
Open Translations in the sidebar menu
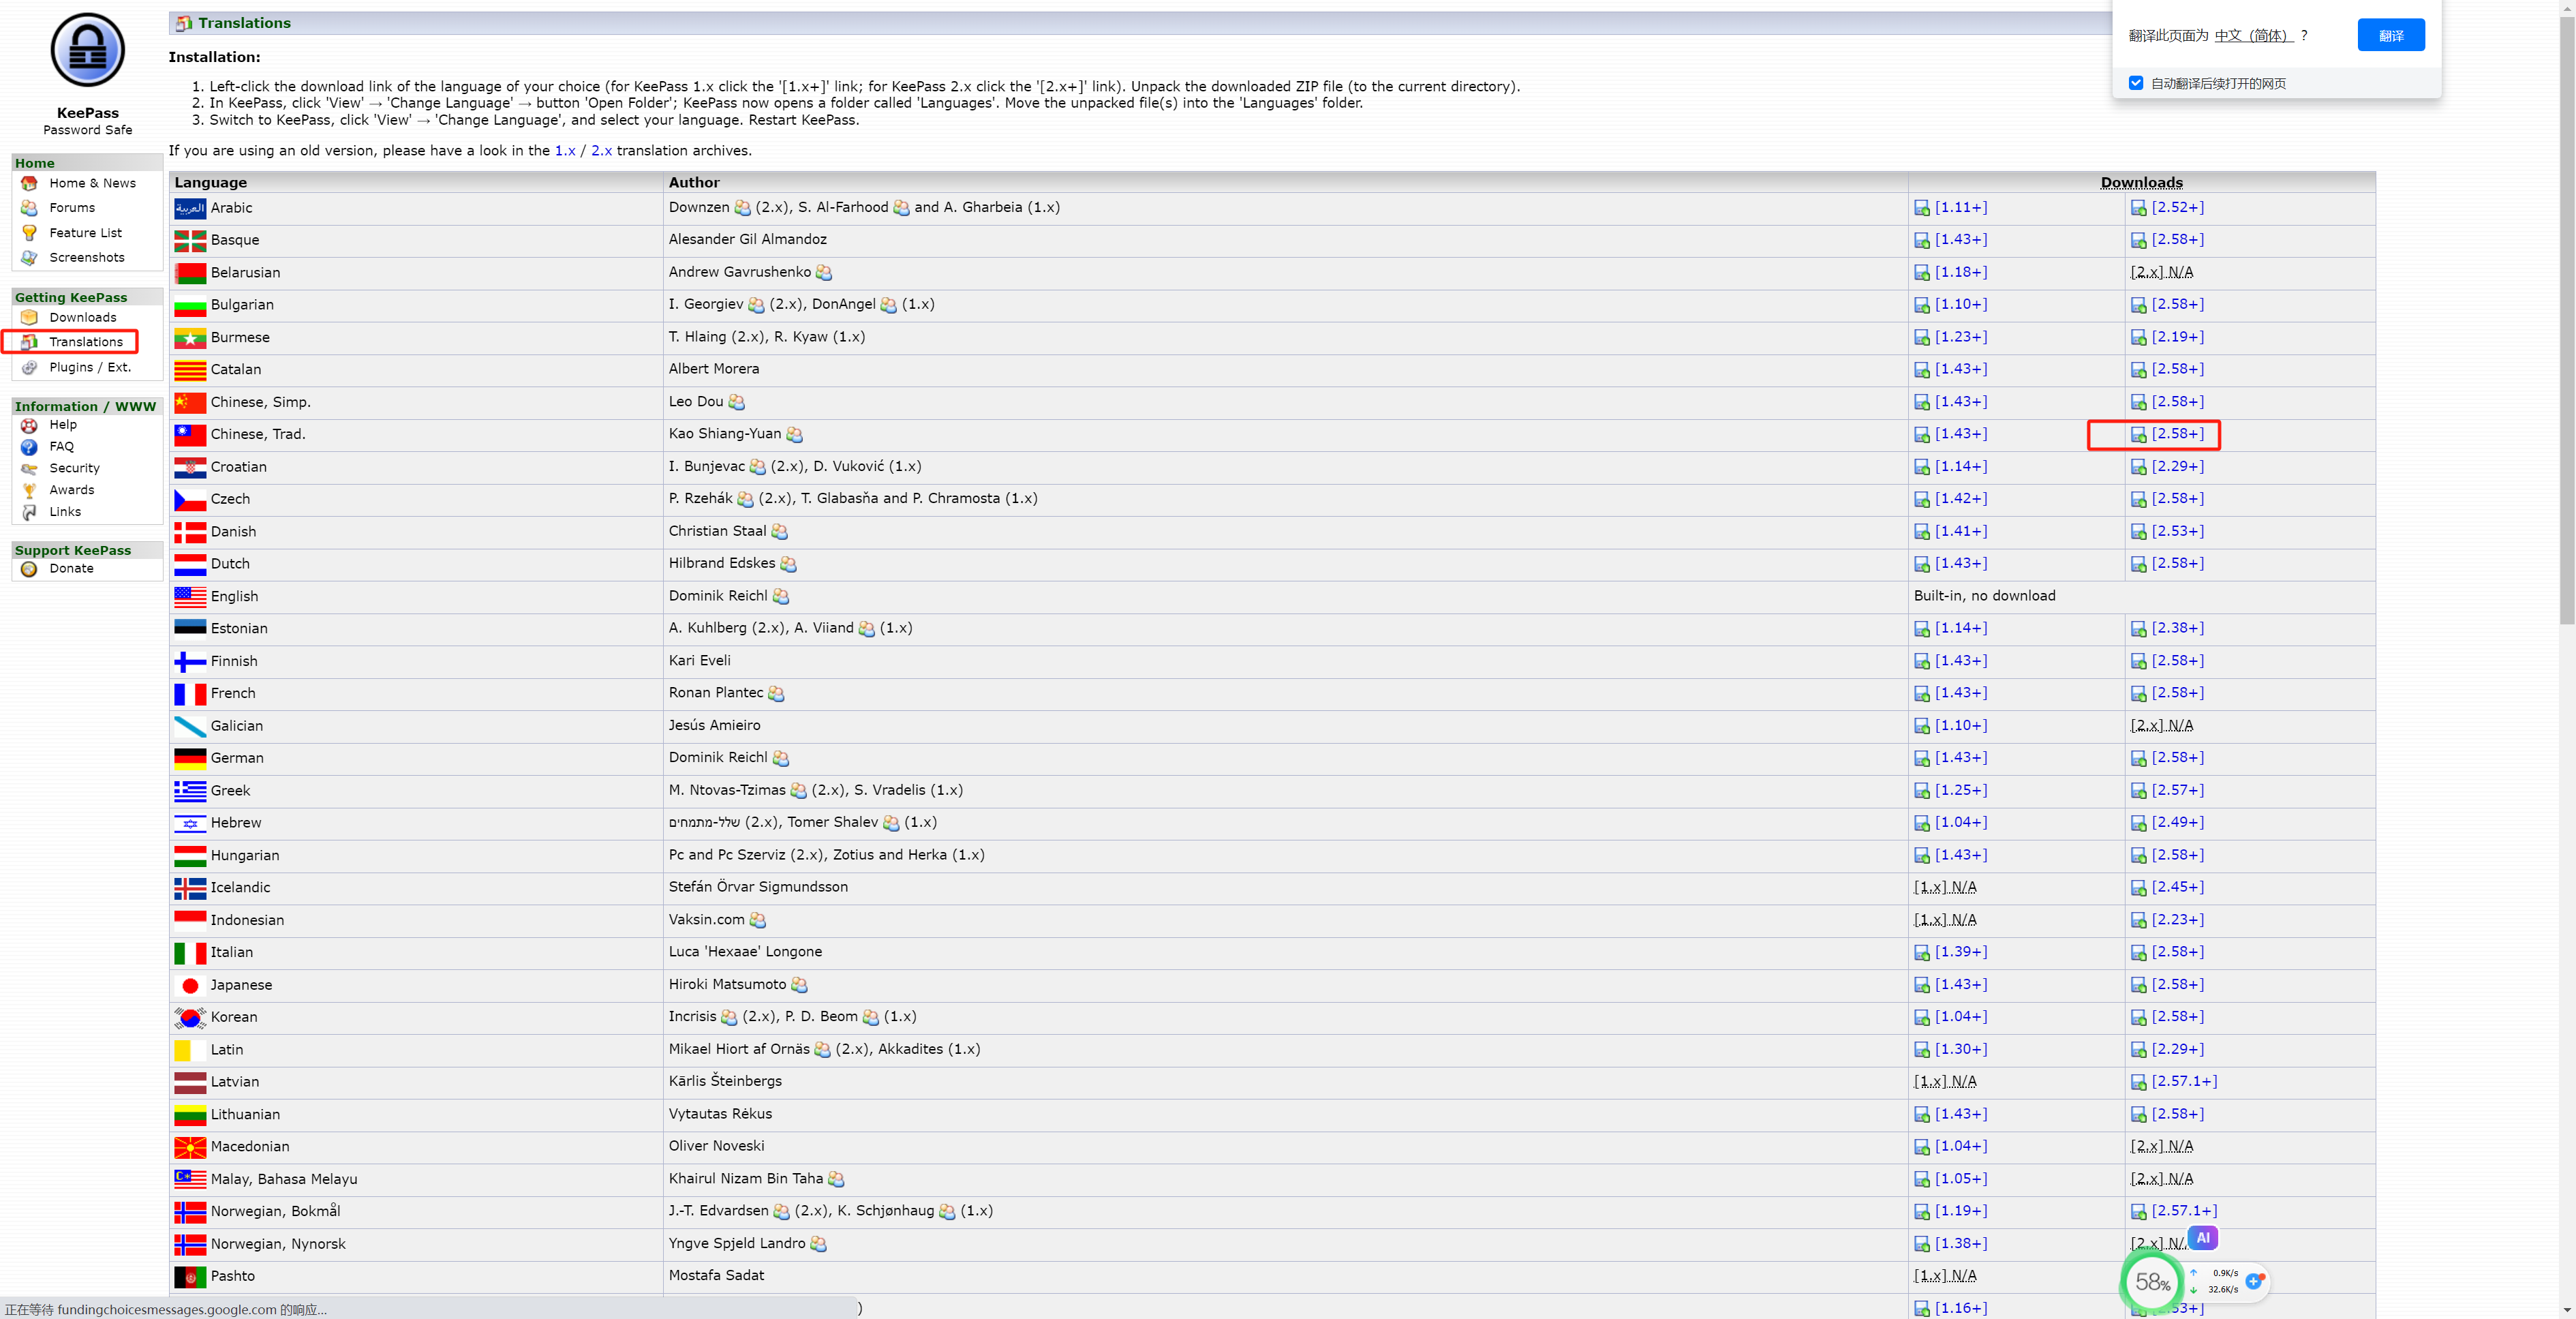tap(86, 342)
